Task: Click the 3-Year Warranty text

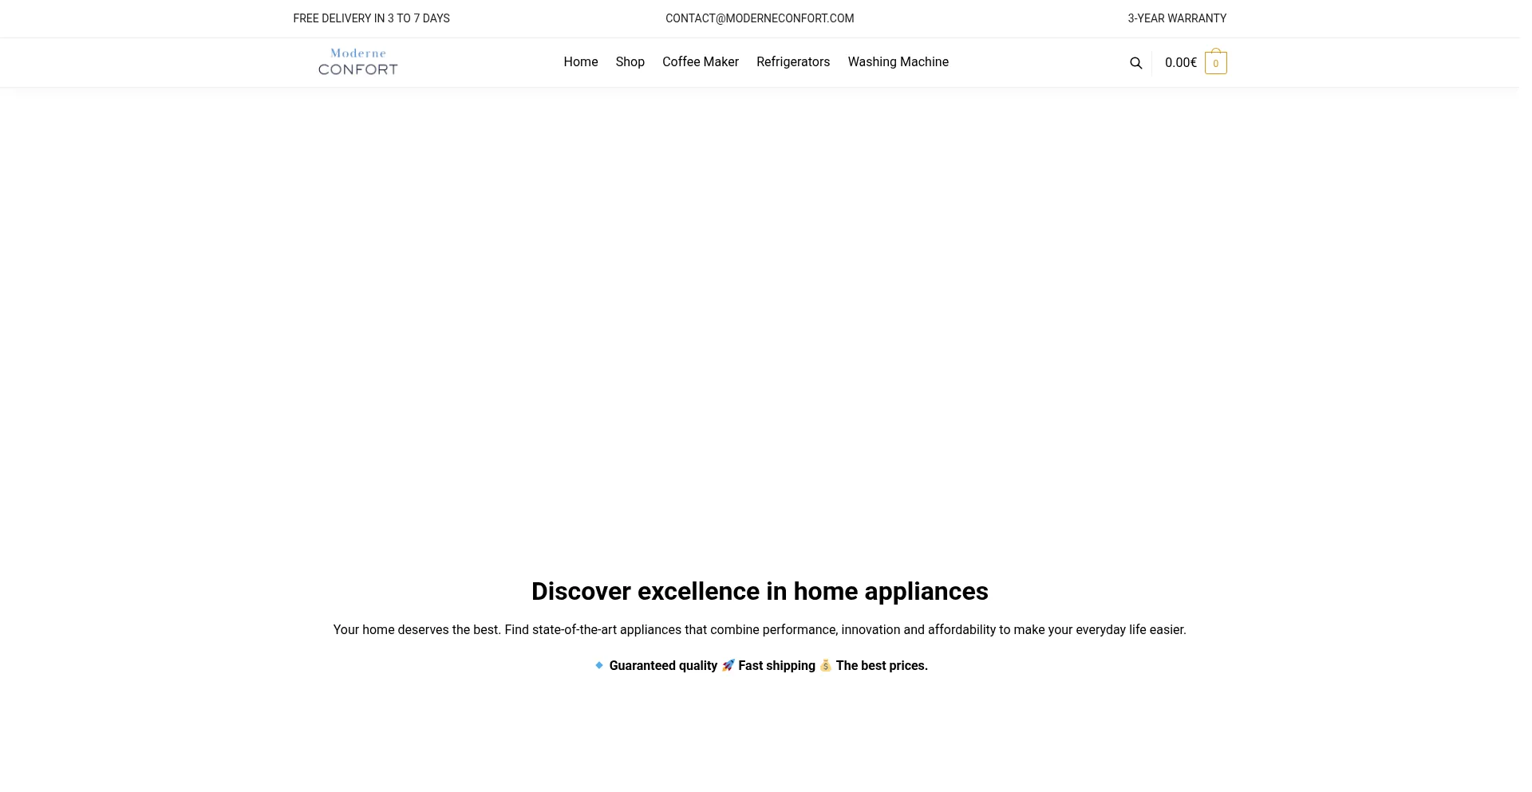Action: tap(1176, 18)
